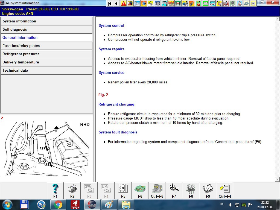Click the System fault diagnosis heading
The image size is (280, 210).
[x=118, y=132]
